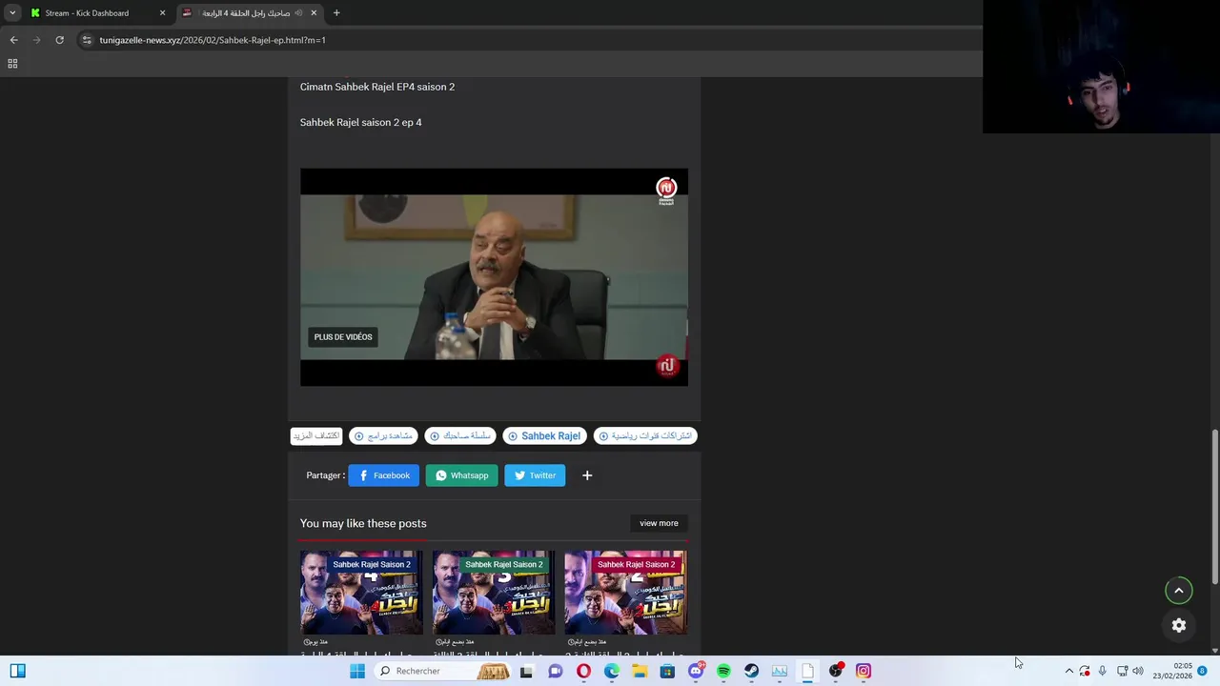Go back with the browser back arrow
This screenshot has height=686, width=1220.
point(13,40)
